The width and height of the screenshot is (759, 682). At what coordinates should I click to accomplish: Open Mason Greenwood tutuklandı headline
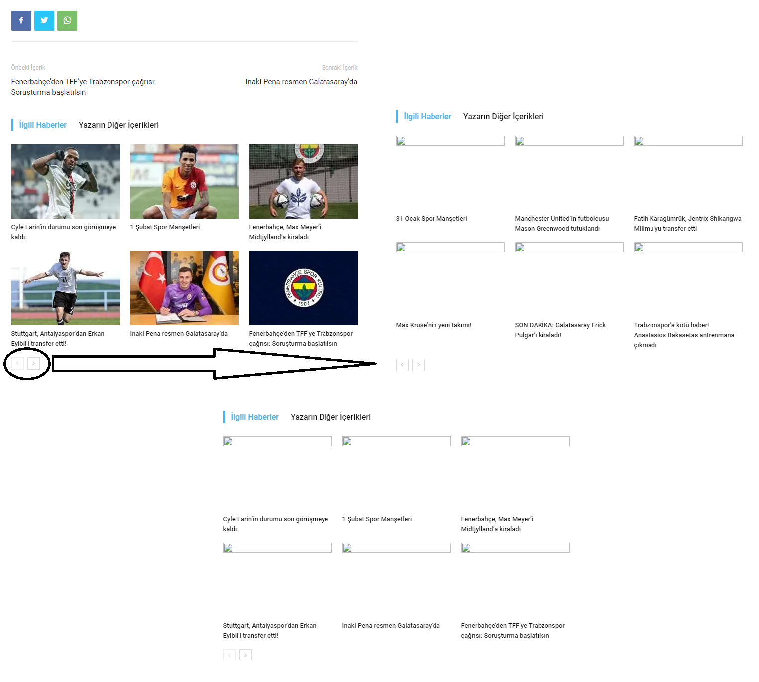tap(562, 224)
